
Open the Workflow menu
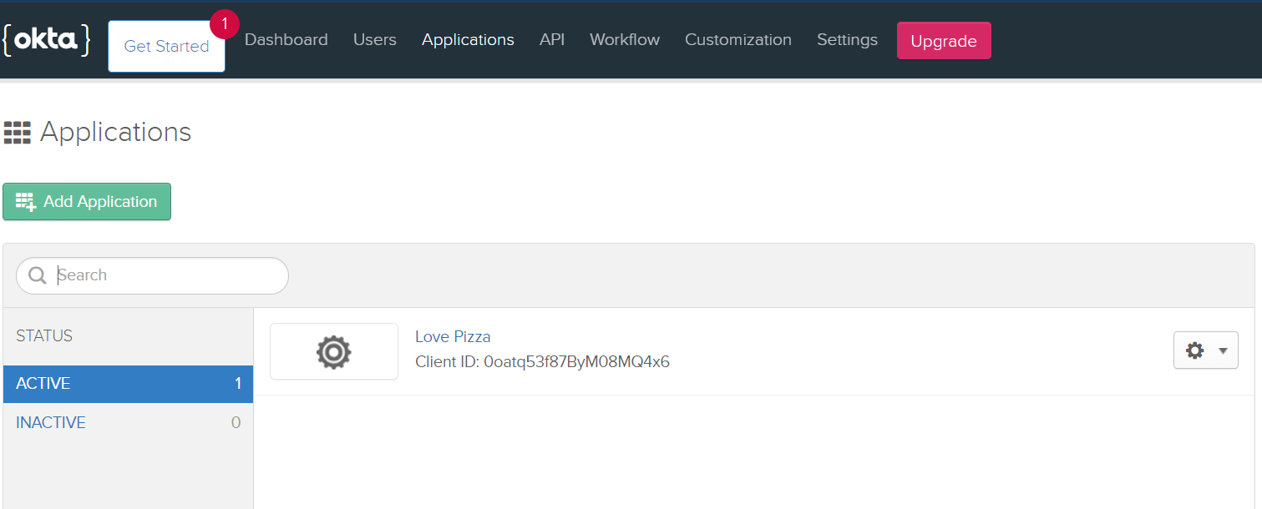pyautogui.click(x=625, y=40)
